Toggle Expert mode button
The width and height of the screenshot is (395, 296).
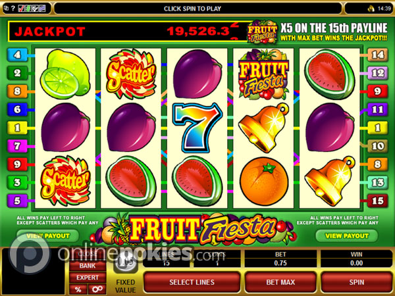[88, 278]
